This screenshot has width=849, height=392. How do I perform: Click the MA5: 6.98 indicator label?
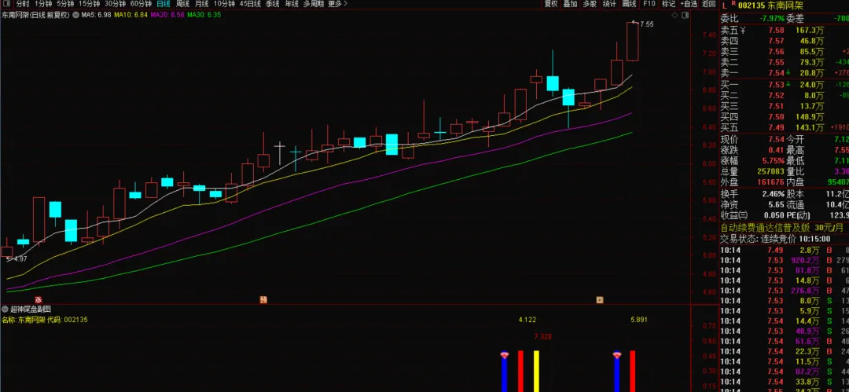97,15
